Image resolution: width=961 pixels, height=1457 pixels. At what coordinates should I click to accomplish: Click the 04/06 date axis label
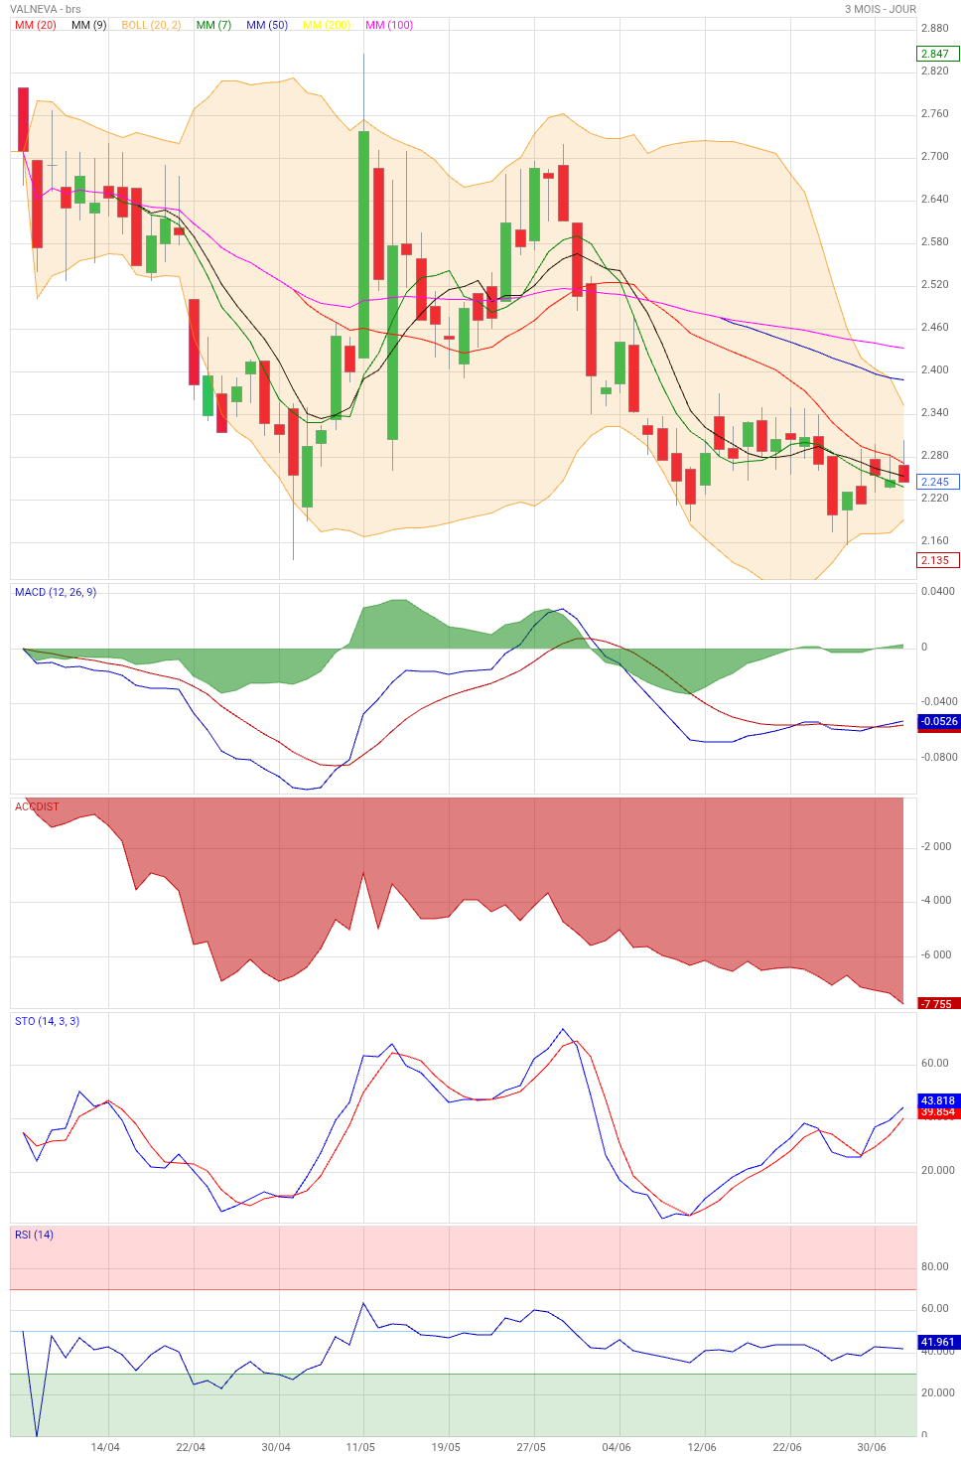pos(617,1447)
